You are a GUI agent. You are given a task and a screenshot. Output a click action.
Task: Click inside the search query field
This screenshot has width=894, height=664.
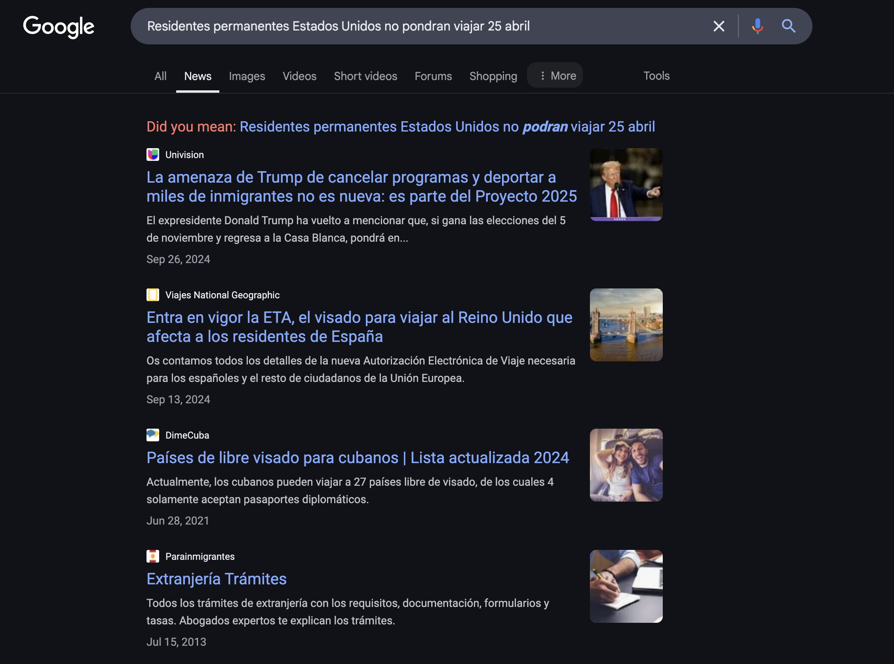point(401,27)
